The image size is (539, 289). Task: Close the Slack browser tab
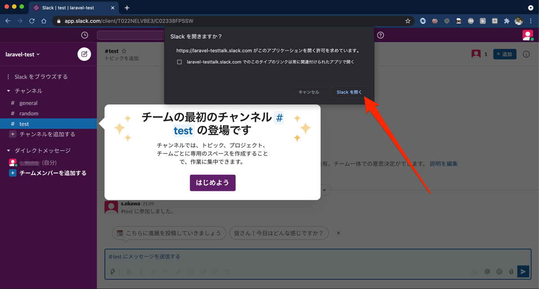(x=113, y=8)
